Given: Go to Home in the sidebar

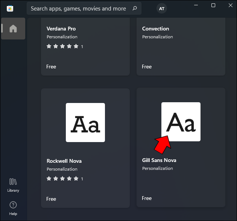Looking at the screenshot, I should (13, 29).
